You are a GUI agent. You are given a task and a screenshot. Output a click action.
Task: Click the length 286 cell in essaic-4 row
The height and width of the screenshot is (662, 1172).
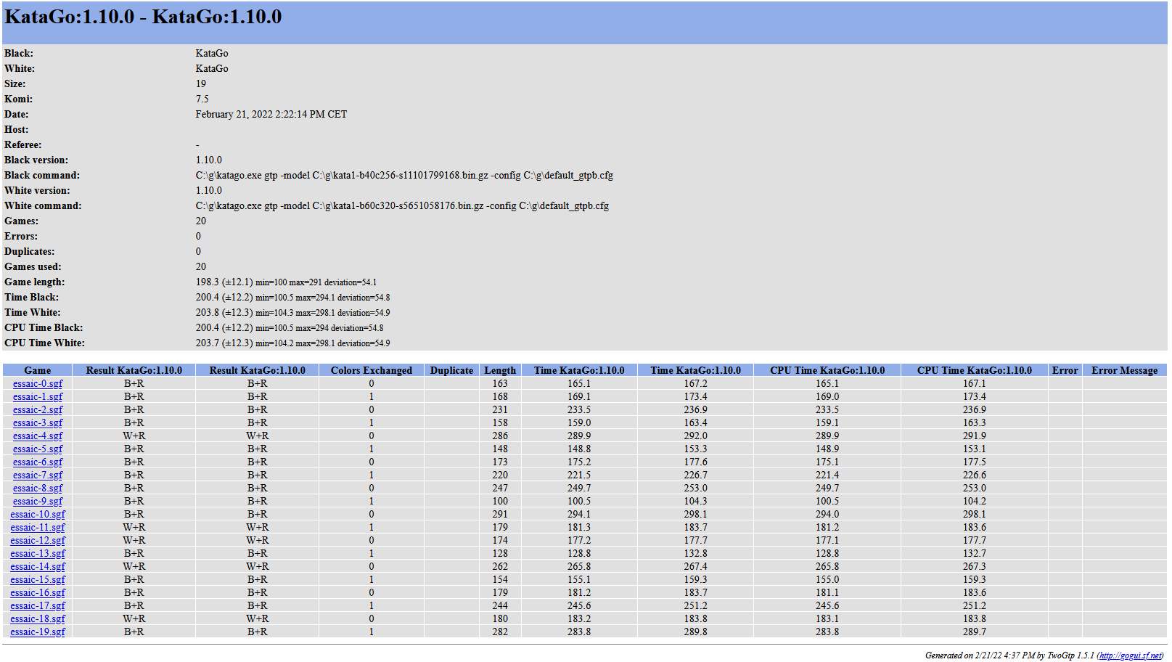(x=500, y=436)
